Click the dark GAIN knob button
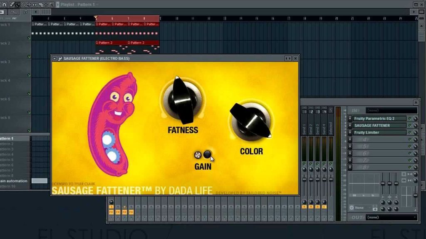The image size is (426, 239). coord(207,154)
